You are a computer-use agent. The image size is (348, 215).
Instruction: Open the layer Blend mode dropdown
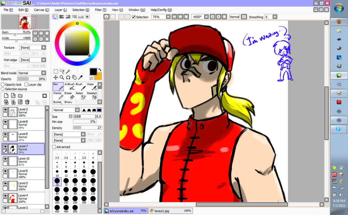(x=32, y=73)
